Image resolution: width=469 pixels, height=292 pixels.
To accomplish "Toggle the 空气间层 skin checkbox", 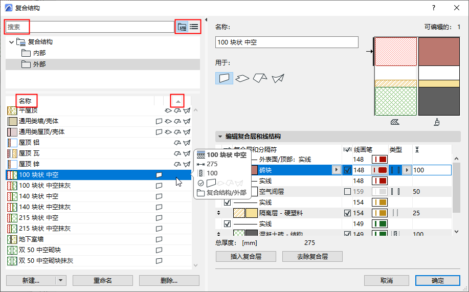I will pyautogui.click(x=347, y=191).
